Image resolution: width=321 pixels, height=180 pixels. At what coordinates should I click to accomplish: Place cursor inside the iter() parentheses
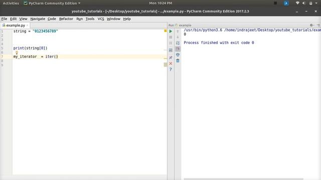(x=56, y=56)
